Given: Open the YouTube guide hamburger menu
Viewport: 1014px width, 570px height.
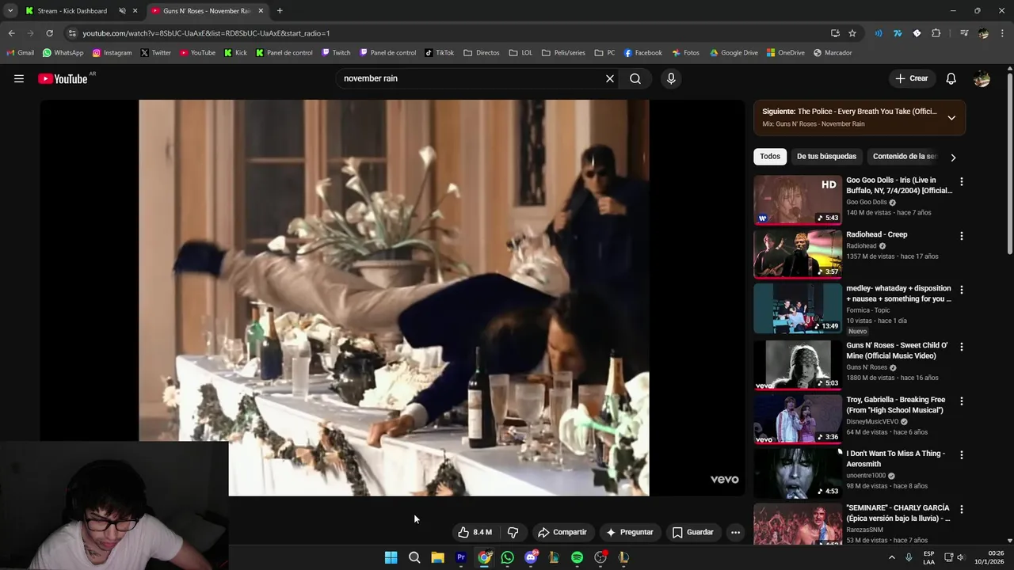Looking at the screenshot, I should point(19,78).
